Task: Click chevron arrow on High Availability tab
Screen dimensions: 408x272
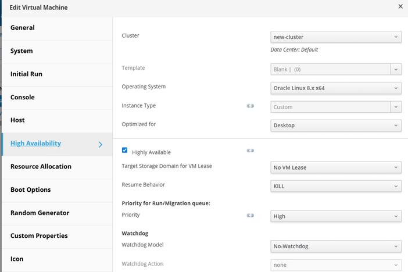Action: [x=100, y=144]
